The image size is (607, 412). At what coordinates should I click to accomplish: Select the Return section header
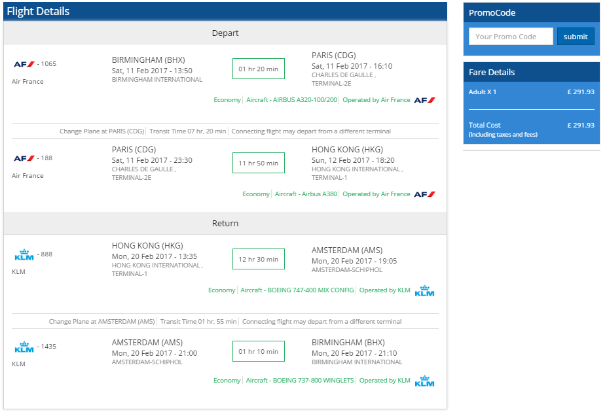coord(225,224)
